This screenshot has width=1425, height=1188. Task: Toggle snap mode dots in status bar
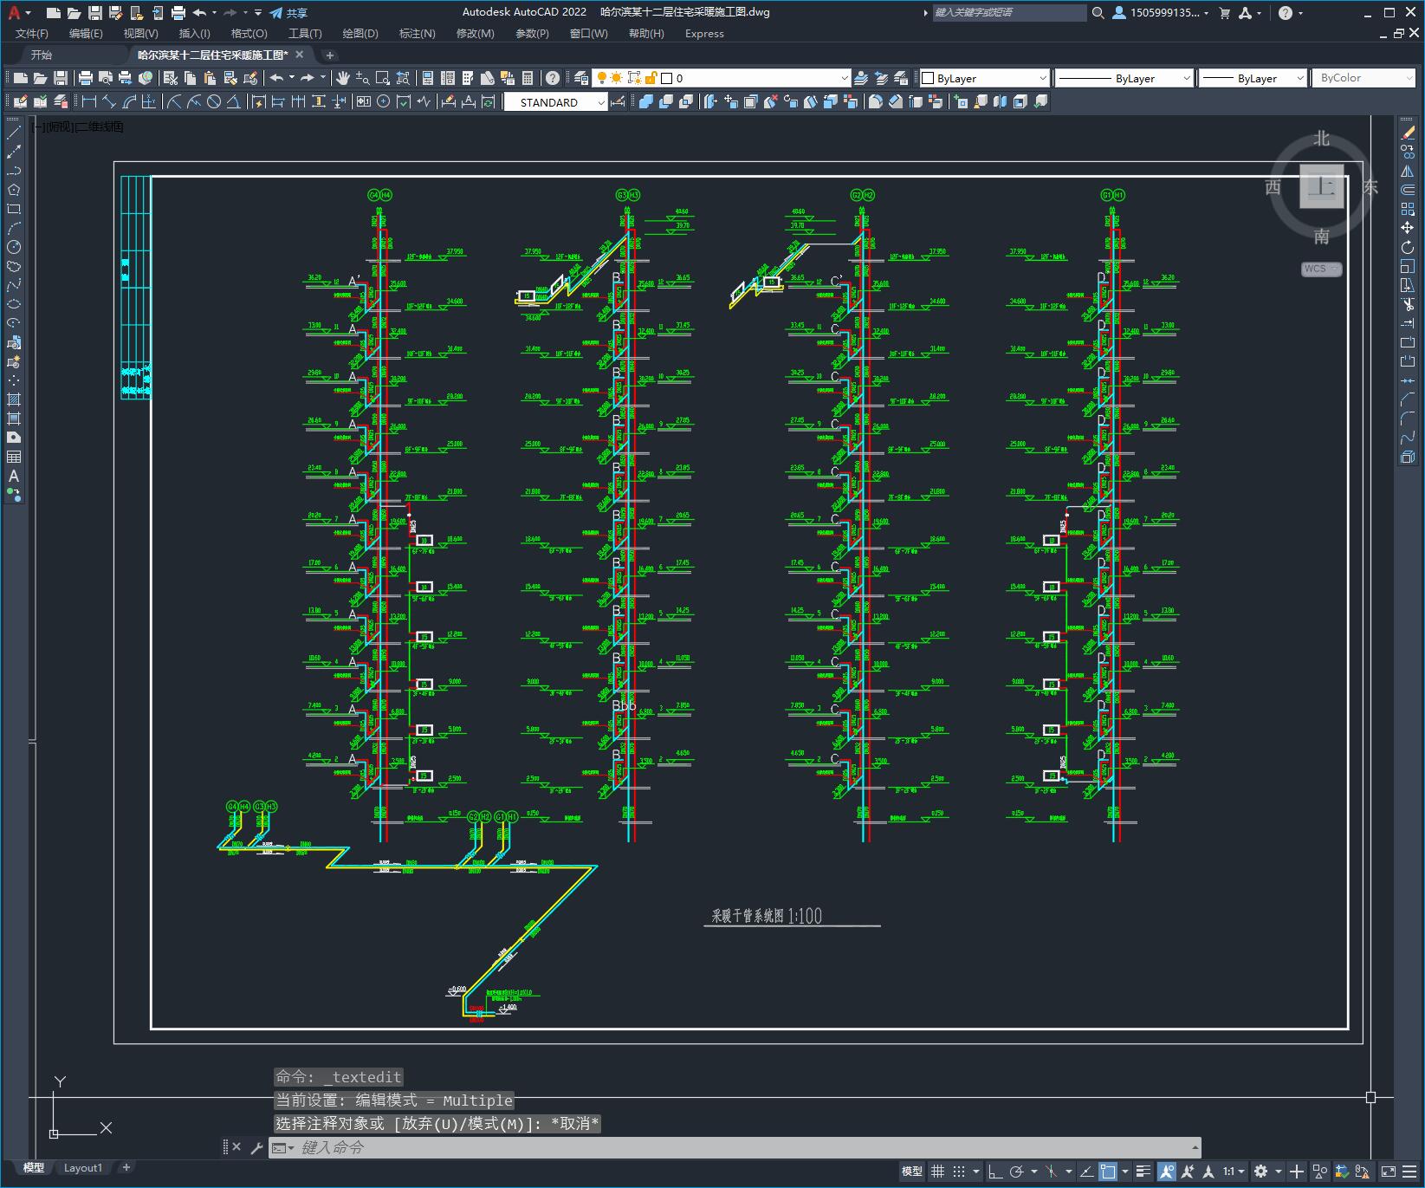[959, 1172]
